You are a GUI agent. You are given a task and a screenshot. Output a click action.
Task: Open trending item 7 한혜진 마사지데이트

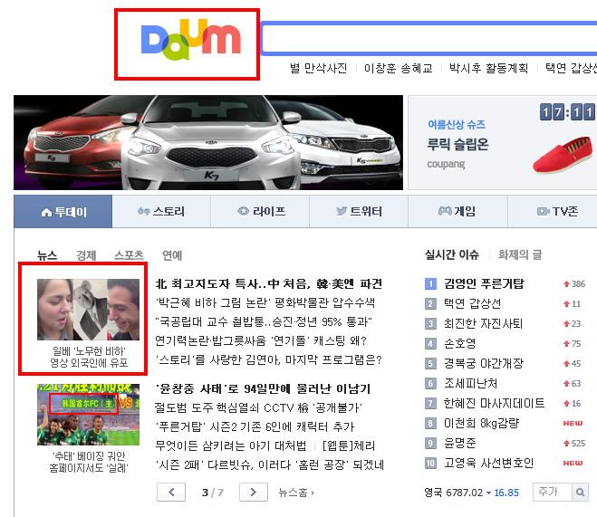(x=494, y=403)
